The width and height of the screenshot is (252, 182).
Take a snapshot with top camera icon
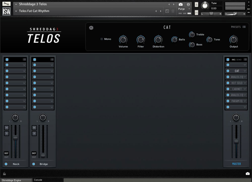point(181,4)
